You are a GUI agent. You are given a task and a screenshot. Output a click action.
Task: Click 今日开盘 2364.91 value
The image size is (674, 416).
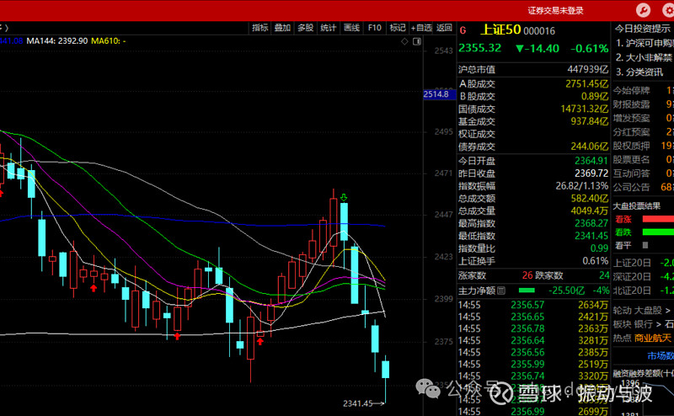[591, 161]
